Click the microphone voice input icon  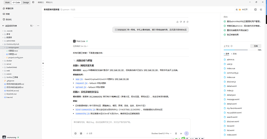pos(176,134)
